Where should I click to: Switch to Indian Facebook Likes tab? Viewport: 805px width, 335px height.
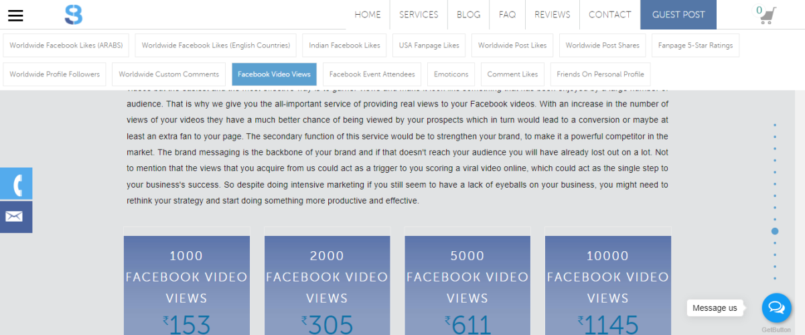(x=344, y=46)
